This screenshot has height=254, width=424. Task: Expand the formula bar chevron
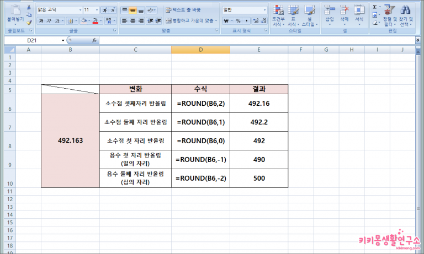[418, 40]
